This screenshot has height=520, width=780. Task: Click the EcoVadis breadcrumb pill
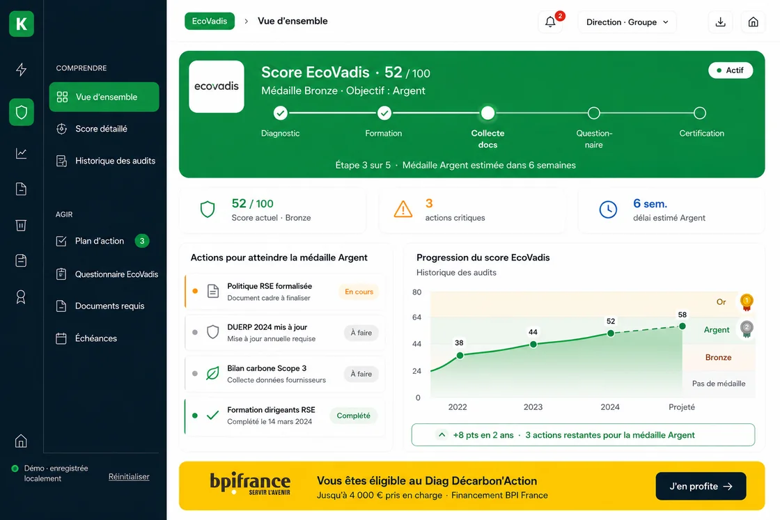coord(210,21)
